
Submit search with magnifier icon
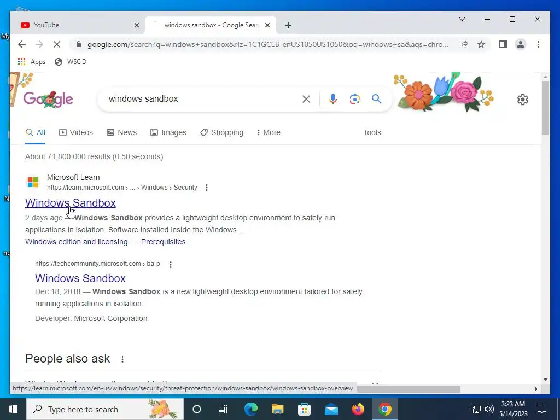pyautogui.click(x=376, y=98)
